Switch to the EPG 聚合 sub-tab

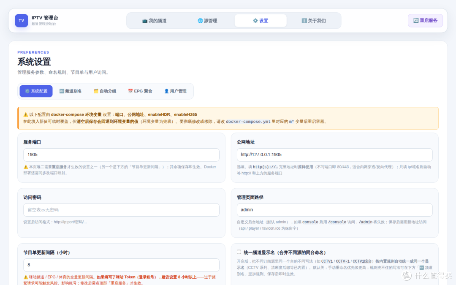[140, 91]
